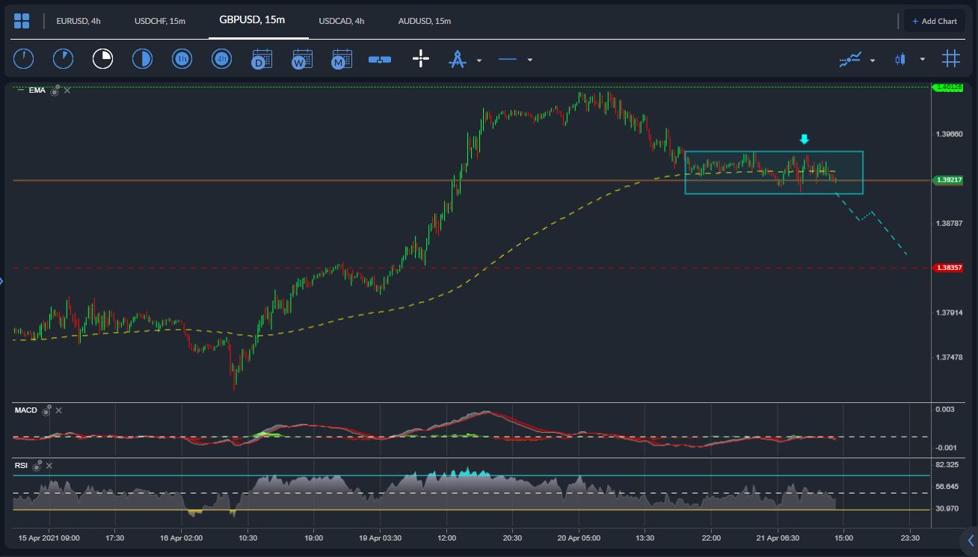The height and width of the screenshot is (557, 978).
Task: Open the chart layout grid picker
Action: click(22, 20)
